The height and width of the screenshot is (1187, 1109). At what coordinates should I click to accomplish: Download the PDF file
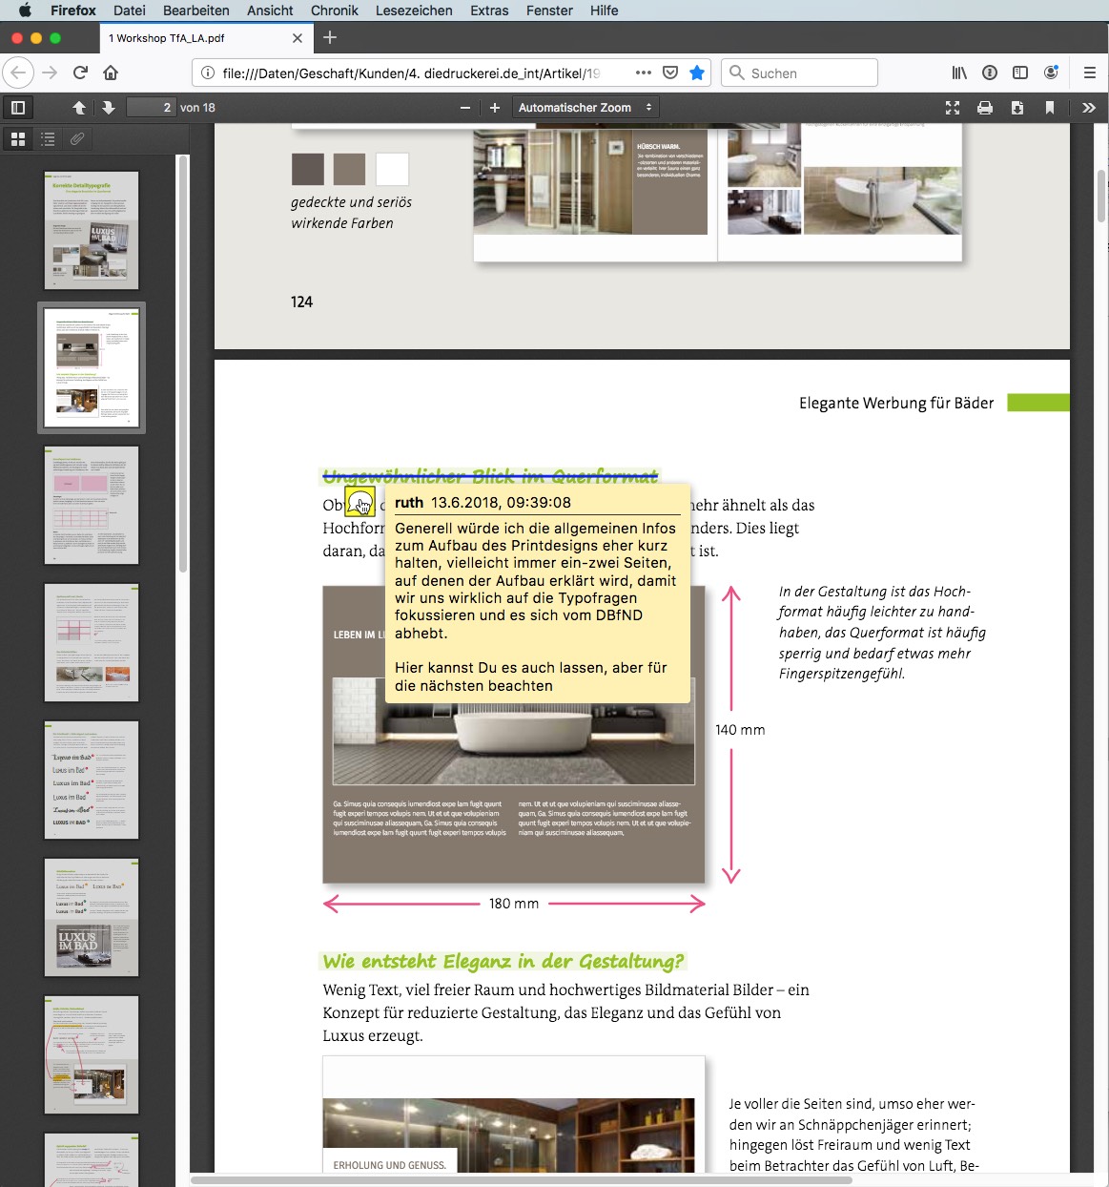pos(1017,108)
